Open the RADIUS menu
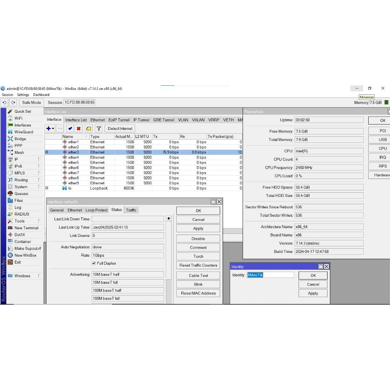 pyautogui.click(x=22, y=214)
